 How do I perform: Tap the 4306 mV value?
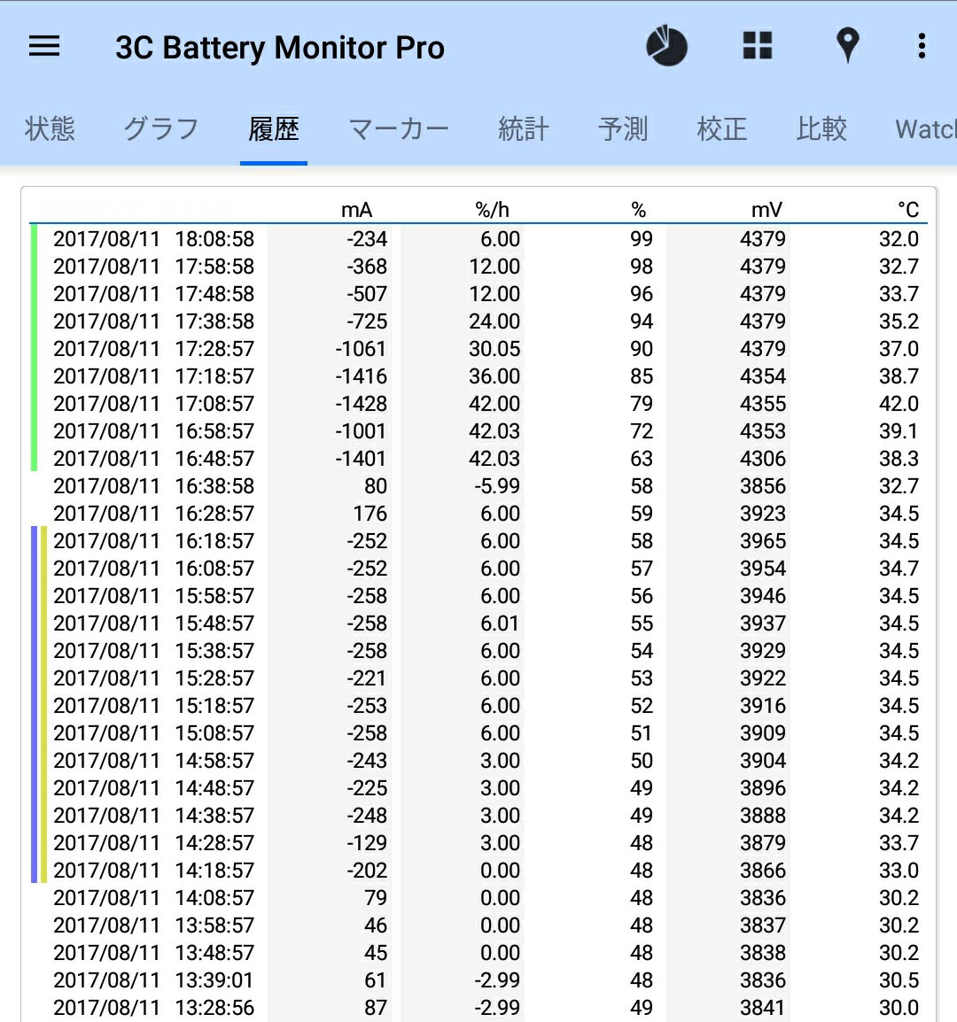point(763,458)
